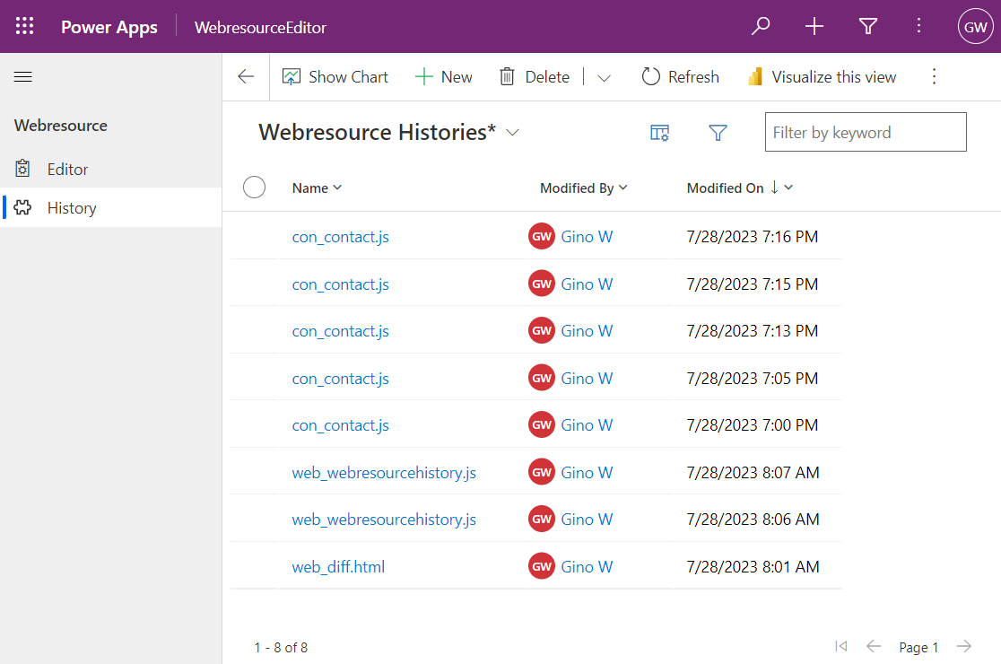Open the header vertical ellipsis menu
1001x664 pixels.
[918, 26]
